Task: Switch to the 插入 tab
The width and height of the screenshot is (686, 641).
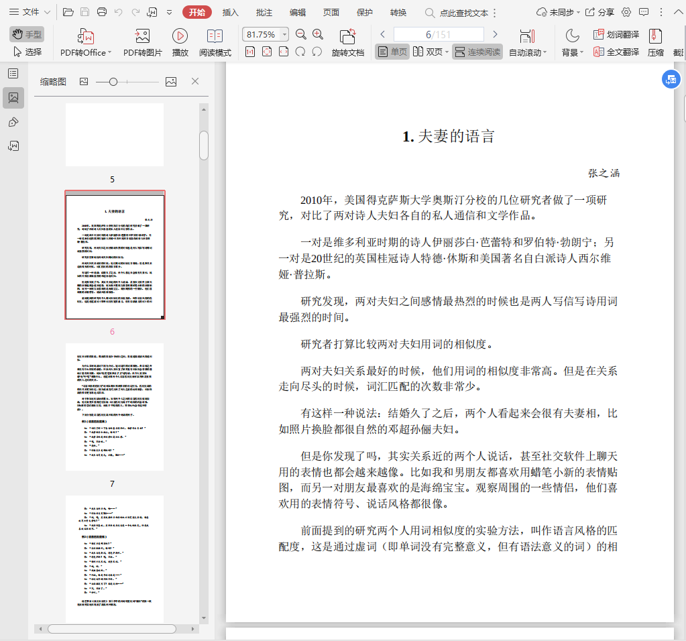Action: click(x=230, y=13)
